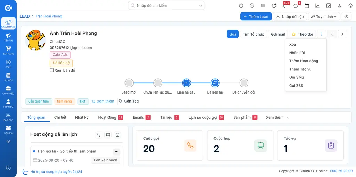Set pipeline stage to Đã chuyển đổi
The width and height of the screenshot is (356, 177).
click(244, 83)
